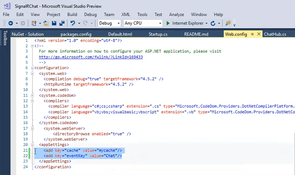Switch to the NuGet - Solution tab

click(x=28, y=34)
